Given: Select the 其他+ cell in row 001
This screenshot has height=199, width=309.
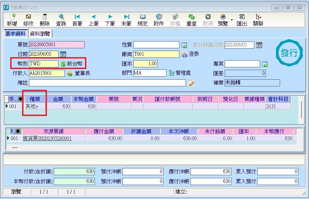Looking at the screenshot, I should click(x=35, y=106).
